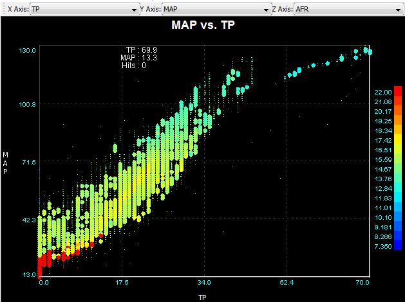The width and height of the screenshot is (405, 302).
Task: Click the 'Z Axis:' label
Action: [x=282, y=9]
